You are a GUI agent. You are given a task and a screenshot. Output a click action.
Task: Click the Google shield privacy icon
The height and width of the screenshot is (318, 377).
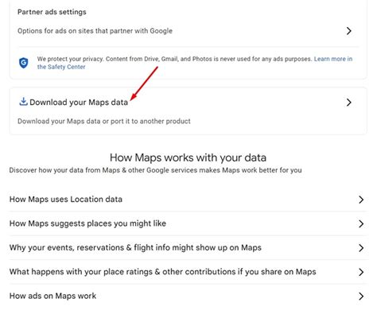[x=24, y=63]
